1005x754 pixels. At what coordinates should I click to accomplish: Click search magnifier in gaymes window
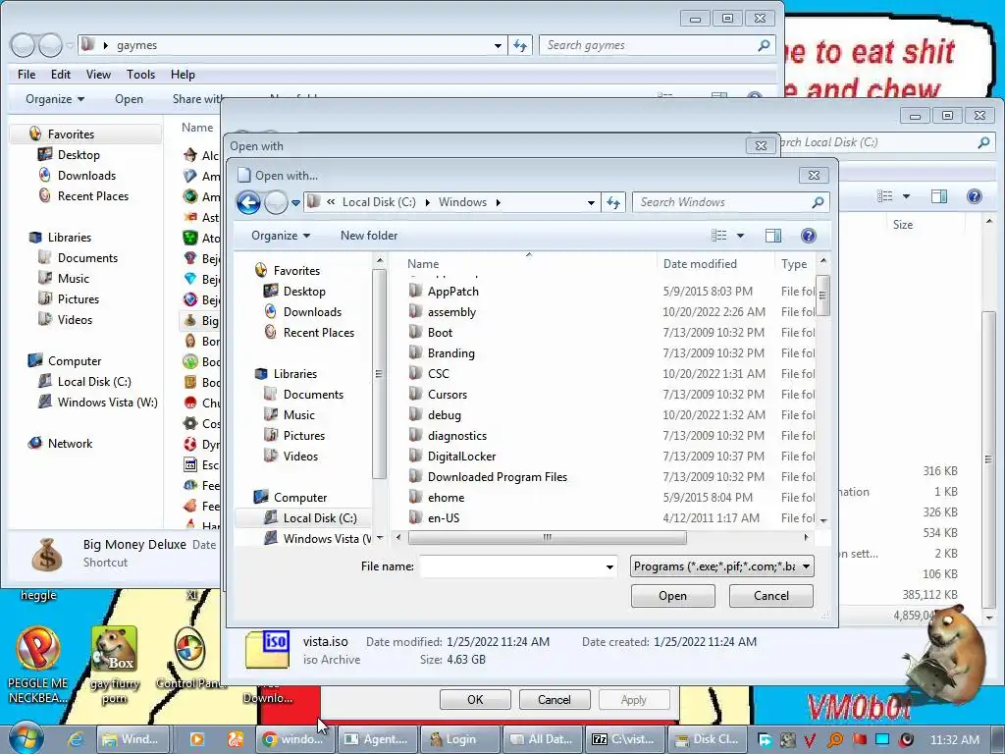tap(764, 45)
